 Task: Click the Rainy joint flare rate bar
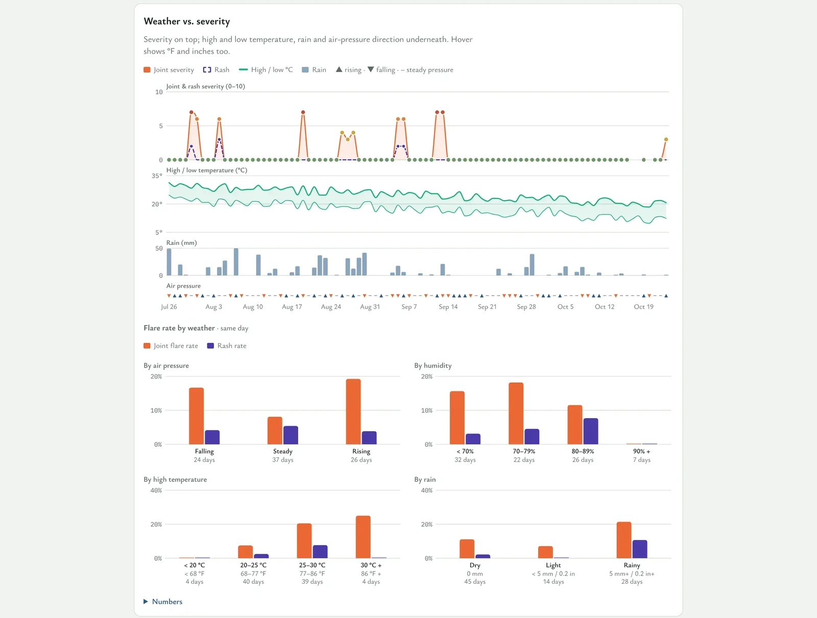point(624,540)
